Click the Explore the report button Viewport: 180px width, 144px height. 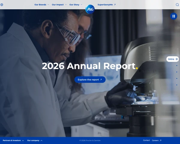(x=90, y=79)
